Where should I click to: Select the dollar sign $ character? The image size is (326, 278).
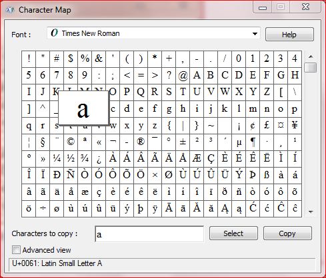click(71, 59)
